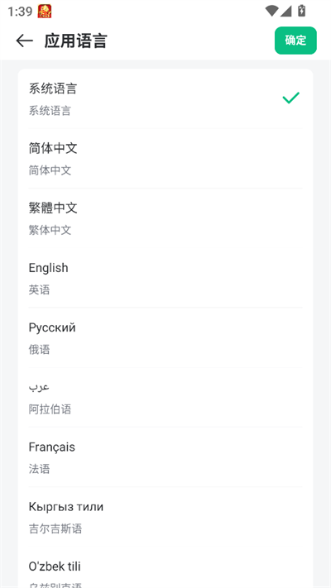Image resolution: width=331 pixels, height=588 pixels.
Task: Select 系统语言 option
Action: pos(165,99)
